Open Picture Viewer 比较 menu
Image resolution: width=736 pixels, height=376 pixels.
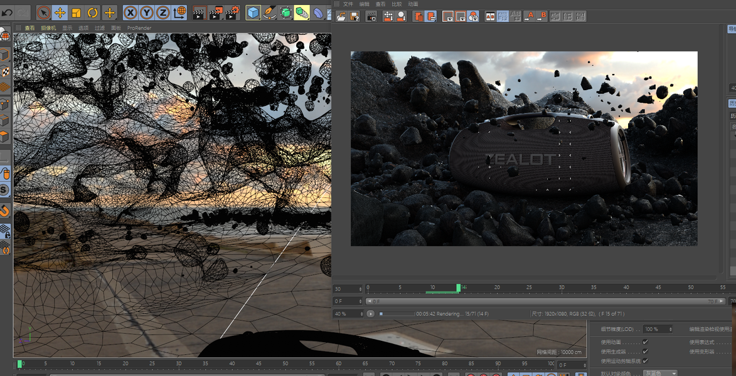(397, 4)
